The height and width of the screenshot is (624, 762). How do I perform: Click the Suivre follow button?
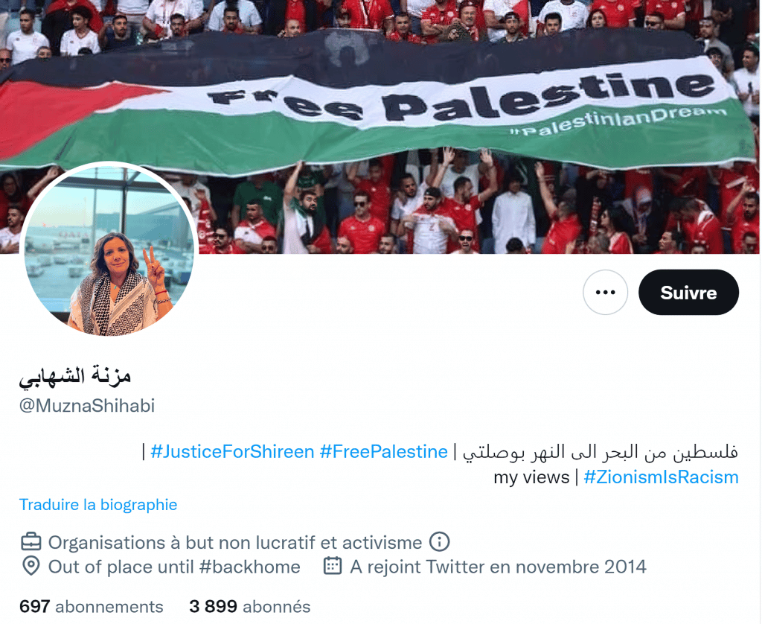tap(688, 293)
